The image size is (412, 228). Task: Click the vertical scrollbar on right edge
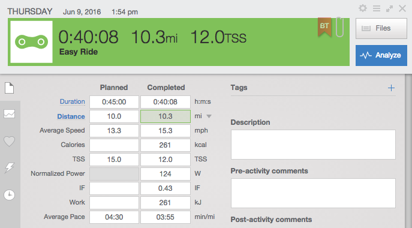(408, 151)
